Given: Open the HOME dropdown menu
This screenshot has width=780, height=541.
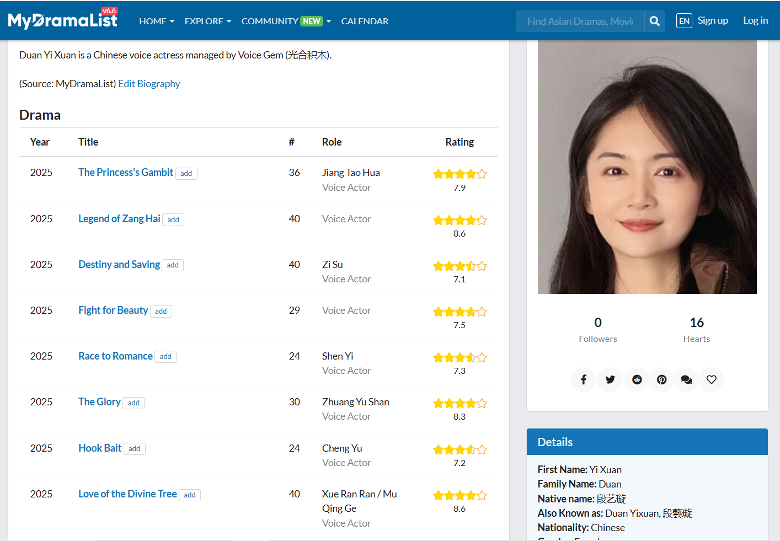Looking at the screenshot, I should tap(157, 21).
